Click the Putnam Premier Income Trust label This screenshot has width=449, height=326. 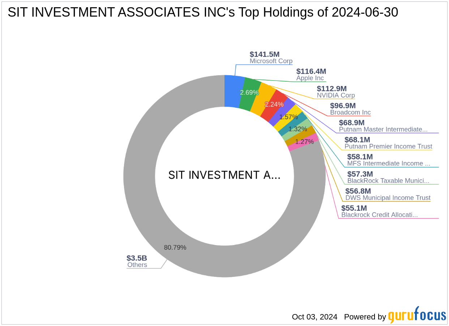pos(388,146)
